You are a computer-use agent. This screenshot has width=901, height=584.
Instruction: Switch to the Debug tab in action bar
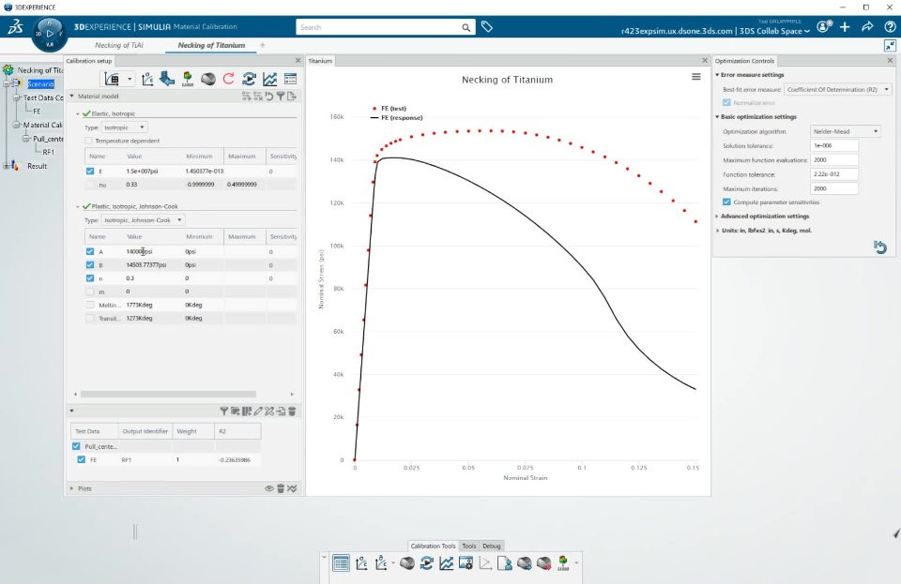click(491, 547)
